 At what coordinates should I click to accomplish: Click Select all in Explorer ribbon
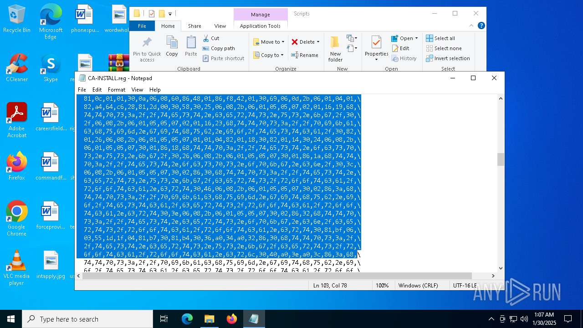440,38
